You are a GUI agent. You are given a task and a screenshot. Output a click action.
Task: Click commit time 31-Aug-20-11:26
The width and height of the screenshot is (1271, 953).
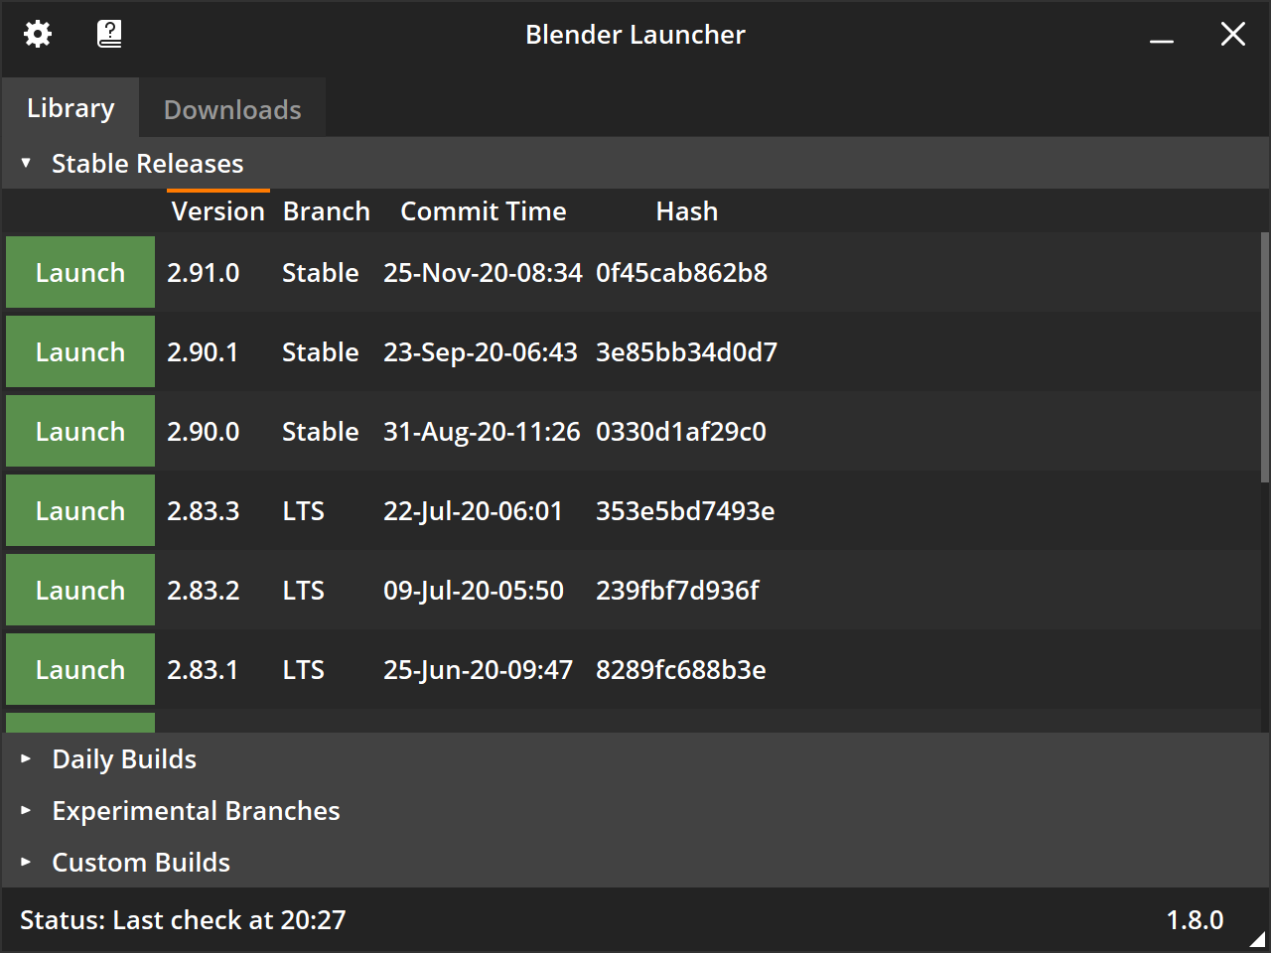click(482, 432)
